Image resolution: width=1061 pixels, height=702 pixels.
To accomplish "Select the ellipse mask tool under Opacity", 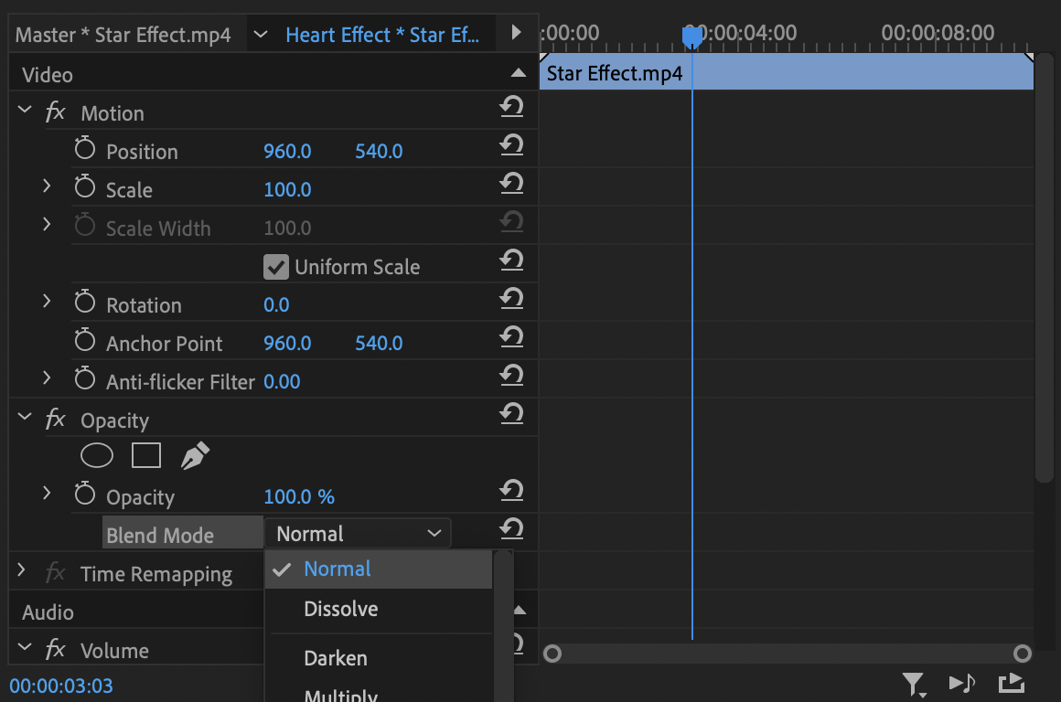I will coord(97,455).
